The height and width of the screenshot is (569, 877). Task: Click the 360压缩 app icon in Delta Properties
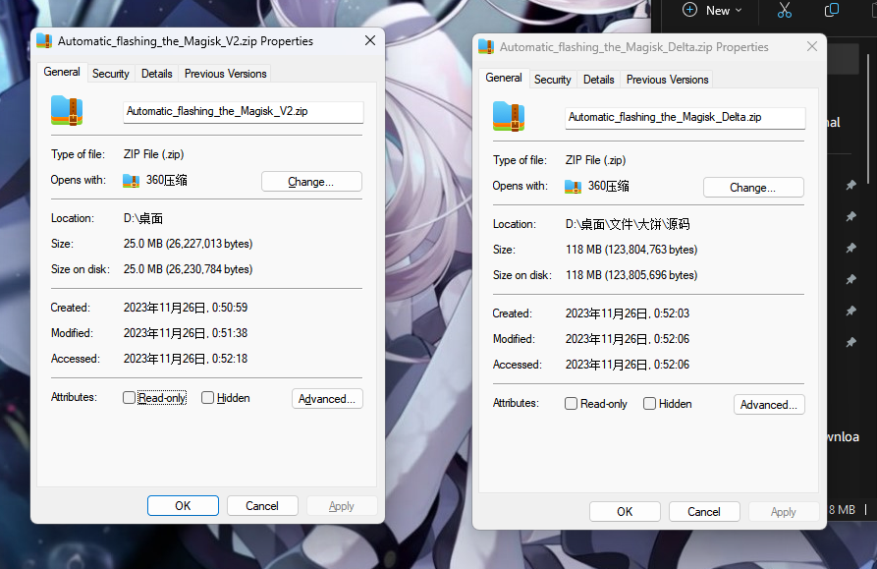click(573, 187)
